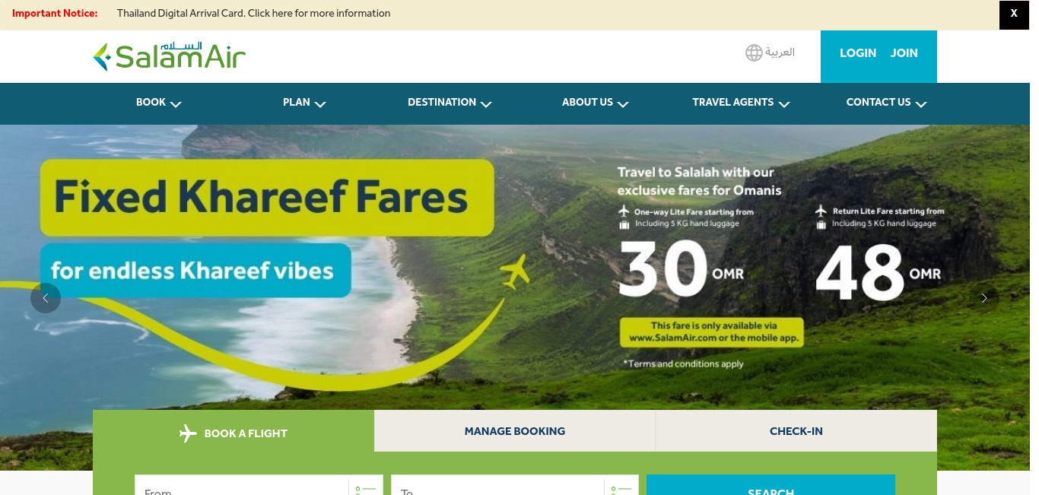Go to previous carousel slide arrow

pos(46,298)
